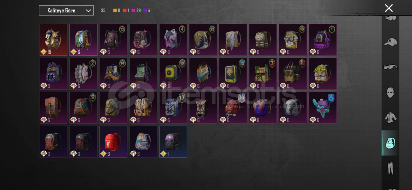Click the purple quality count indicator

pos(147,11)
